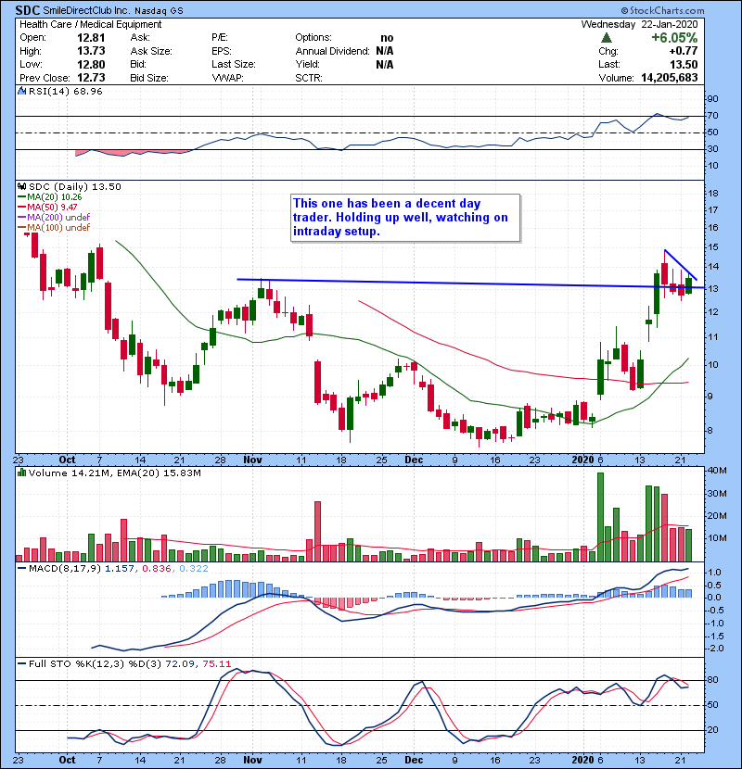Click the RSI(14) 68.96 indicator title

tap(66, 91)
